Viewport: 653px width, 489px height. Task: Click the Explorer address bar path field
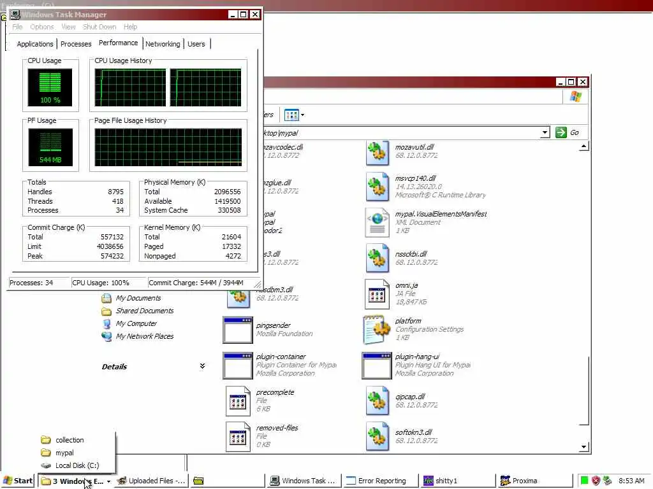(400, 132)
